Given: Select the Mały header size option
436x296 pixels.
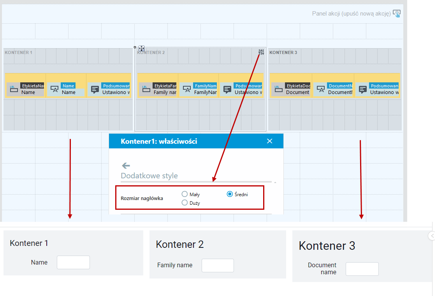Looking at the screenshot, I should pyautogui.click(x=185, y=194).
